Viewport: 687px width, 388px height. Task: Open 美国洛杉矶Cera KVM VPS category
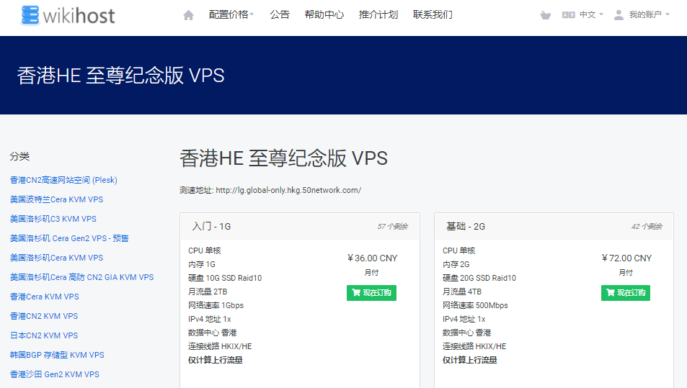point(56,258)
